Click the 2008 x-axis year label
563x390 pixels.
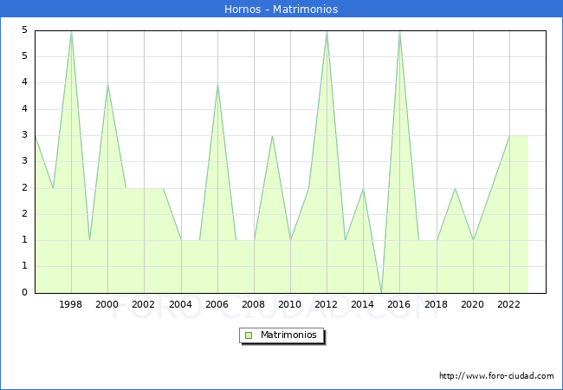[254, 305]
